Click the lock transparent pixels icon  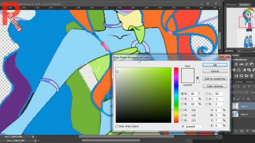(x=234, y=99)
